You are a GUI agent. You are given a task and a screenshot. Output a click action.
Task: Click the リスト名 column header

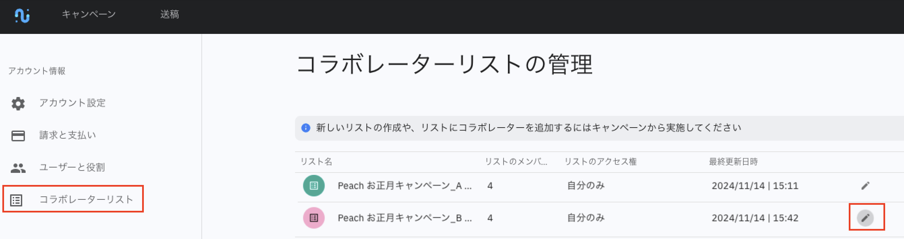tap(316, 162)
